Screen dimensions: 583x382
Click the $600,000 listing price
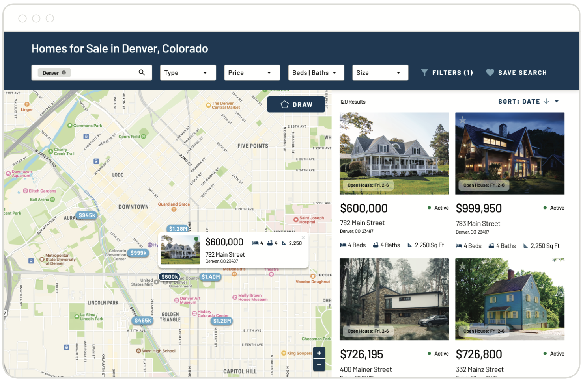tap(364, 208)
